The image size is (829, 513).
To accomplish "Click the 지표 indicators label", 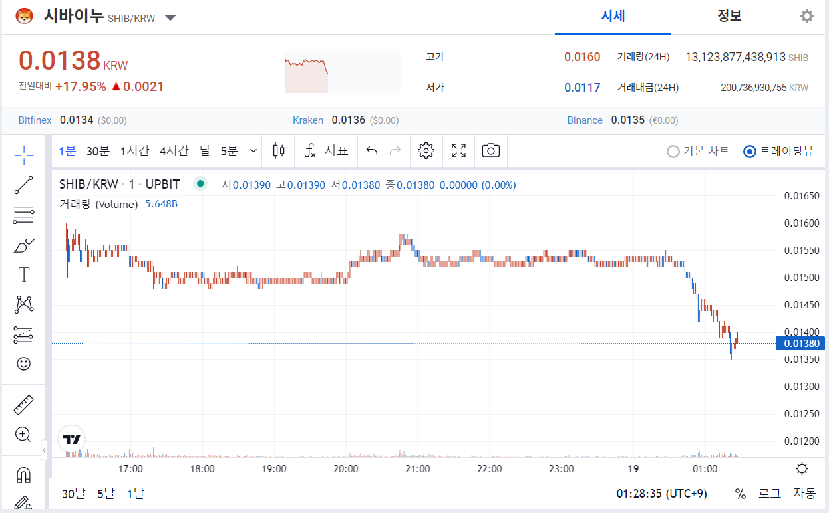I will coord(336,151).
